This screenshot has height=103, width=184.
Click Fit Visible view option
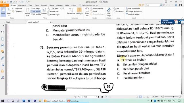[36, 14]
